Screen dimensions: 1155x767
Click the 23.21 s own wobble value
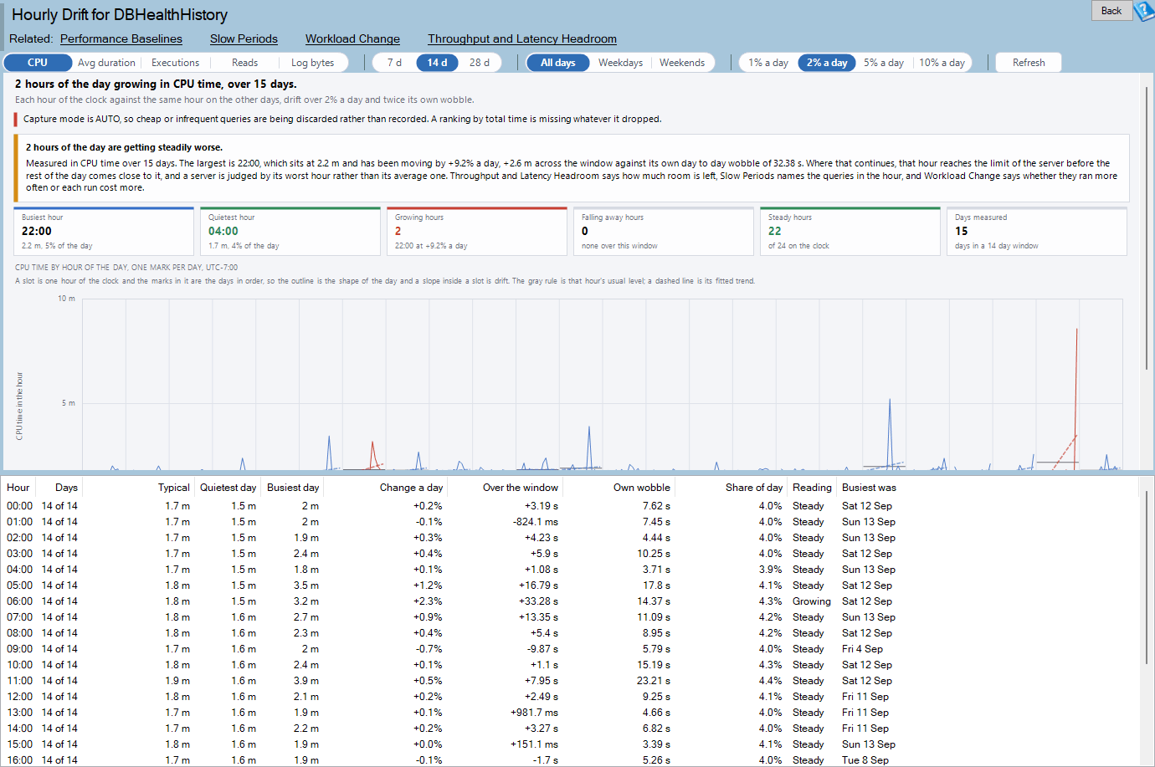click(654, 681)
